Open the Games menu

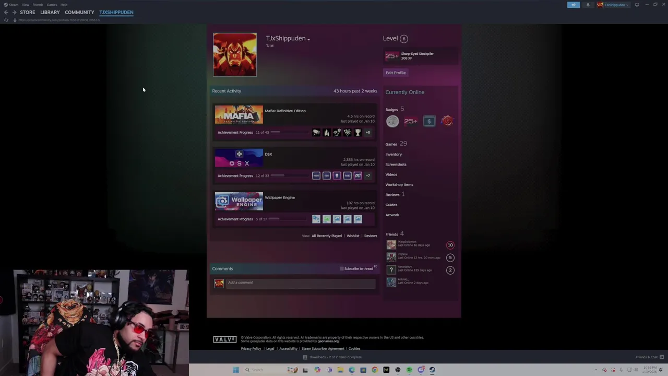coord(52,5)
